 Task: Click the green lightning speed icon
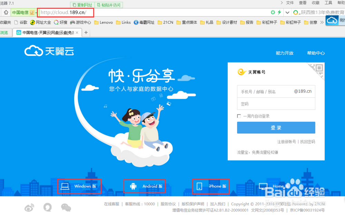(x=279, y=12)
